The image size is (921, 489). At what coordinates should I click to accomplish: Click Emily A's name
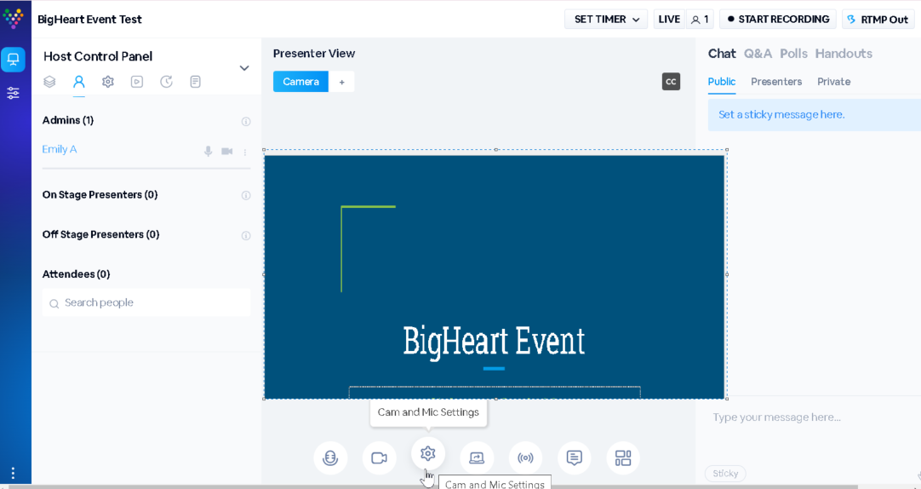point(60,149)
